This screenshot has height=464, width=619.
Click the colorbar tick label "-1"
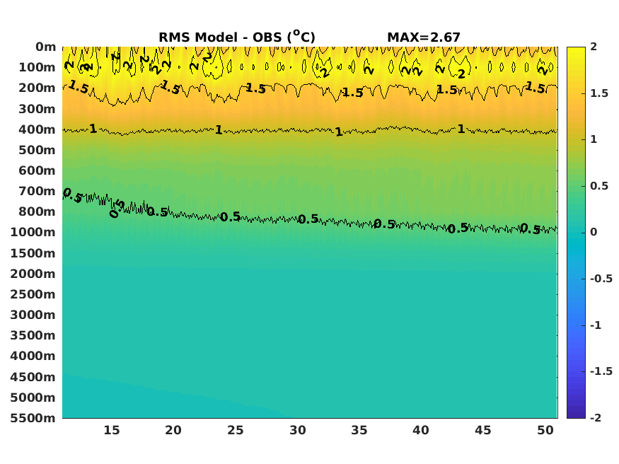(x=596, y=325)
